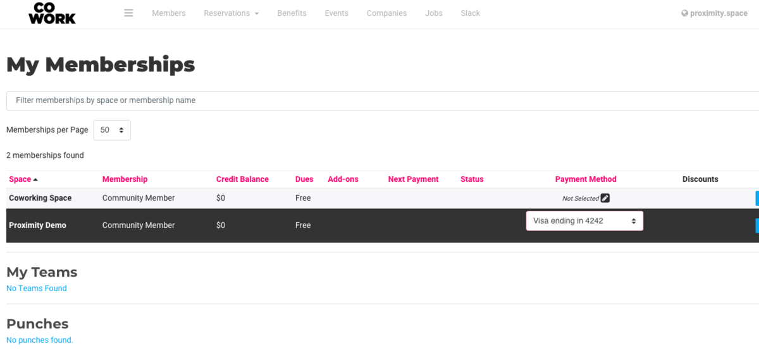Click the blue button in Coworking Space row
The width and height of the screenshot is (759, 353).
[x=757, y=198]
